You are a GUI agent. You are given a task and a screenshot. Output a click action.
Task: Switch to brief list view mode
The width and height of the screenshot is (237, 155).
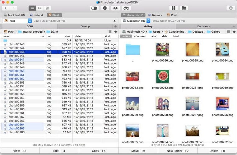[x=40, y=8]
